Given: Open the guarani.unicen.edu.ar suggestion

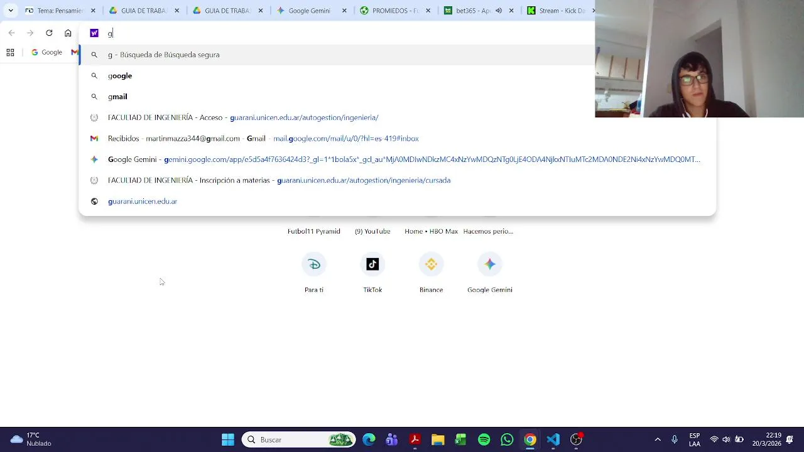Looking at the screenshot, I should (397, 202).
